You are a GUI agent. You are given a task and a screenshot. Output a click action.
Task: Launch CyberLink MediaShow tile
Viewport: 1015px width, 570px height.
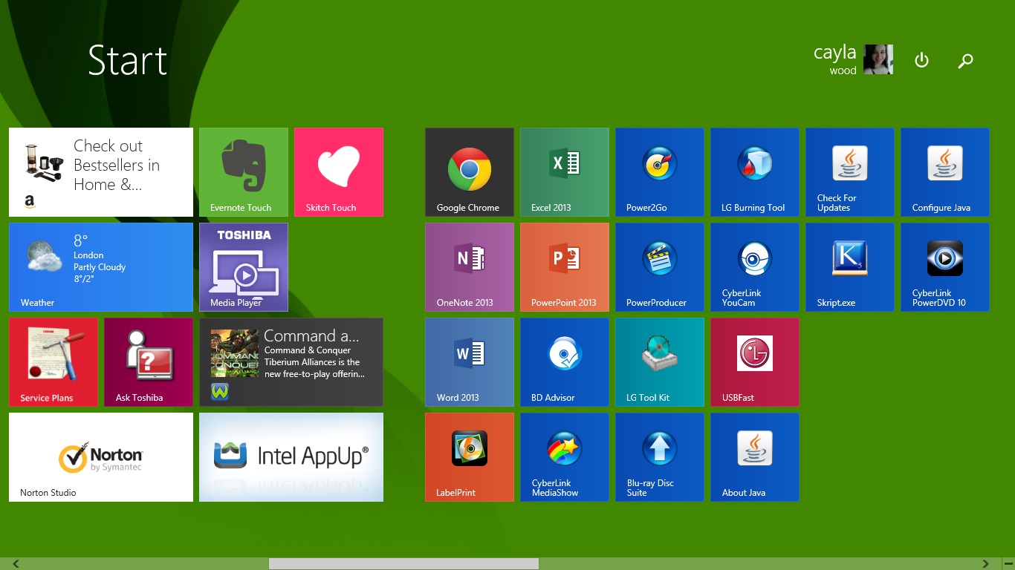tap(565, 457)
